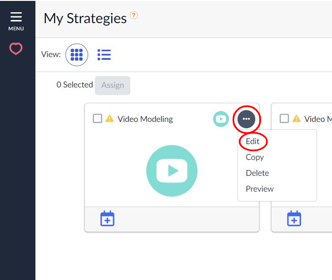Click the 'My Strategies' heading

(x=85, y=19)
